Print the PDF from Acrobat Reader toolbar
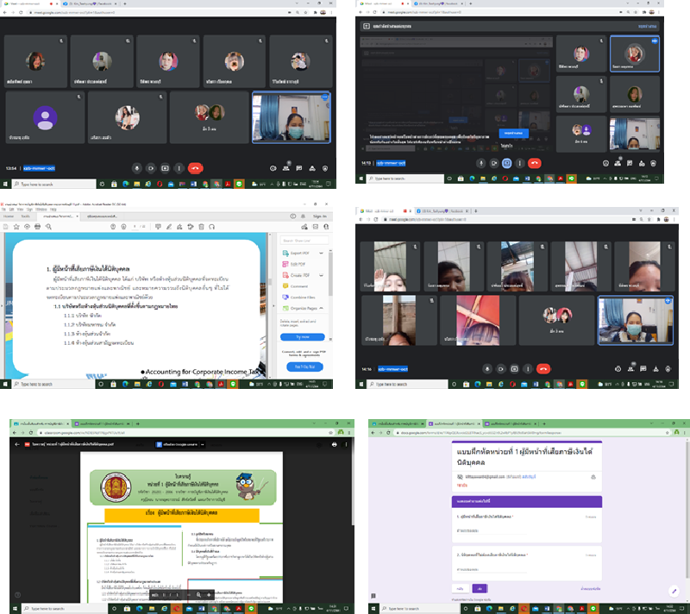This screenshot has height=614, width=690. pyautogui.click(x=38, y=227)
